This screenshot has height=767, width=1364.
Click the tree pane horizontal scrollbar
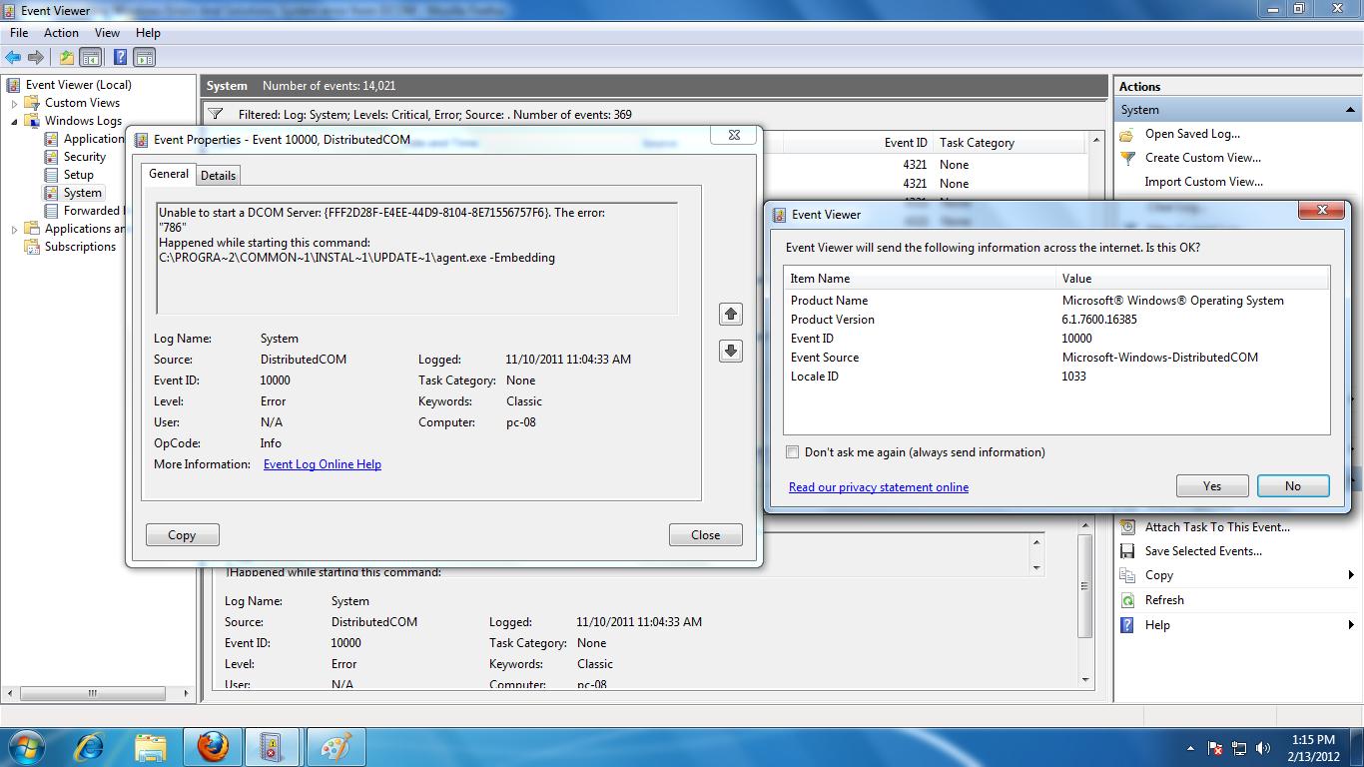point(93,693)
